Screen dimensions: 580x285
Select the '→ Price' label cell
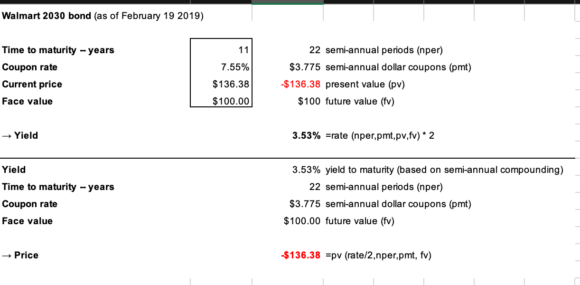coord(20,255)
